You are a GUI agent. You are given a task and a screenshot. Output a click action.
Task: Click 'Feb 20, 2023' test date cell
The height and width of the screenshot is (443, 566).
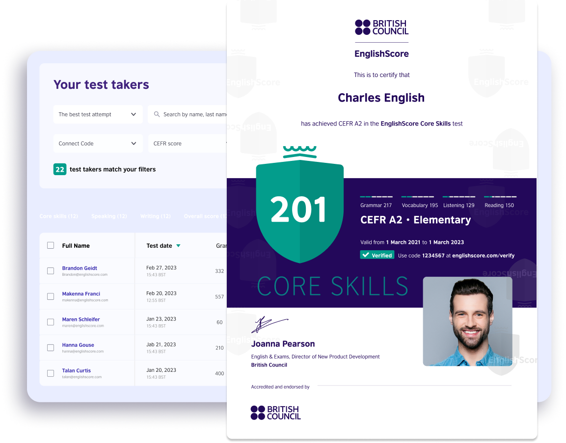[x=162, y=293]
